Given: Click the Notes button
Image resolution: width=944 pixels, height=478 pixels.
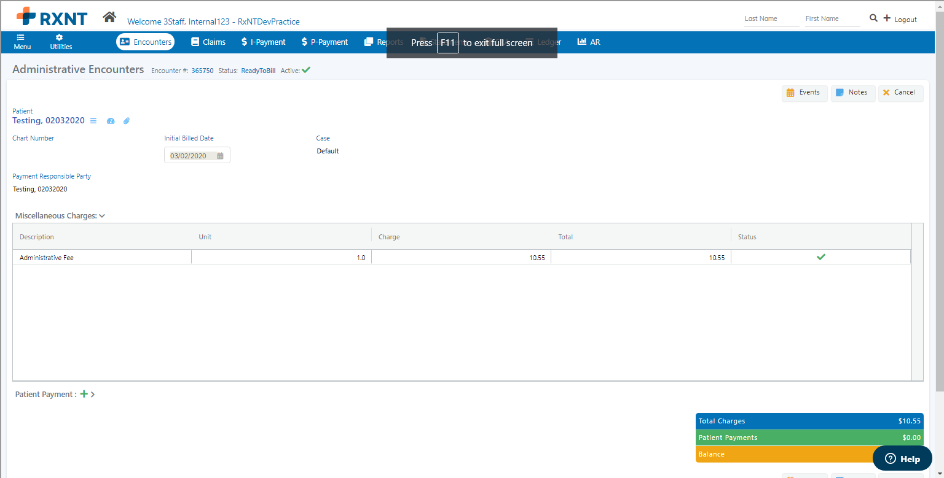Looking at the screenshot, I should [853, 93].
